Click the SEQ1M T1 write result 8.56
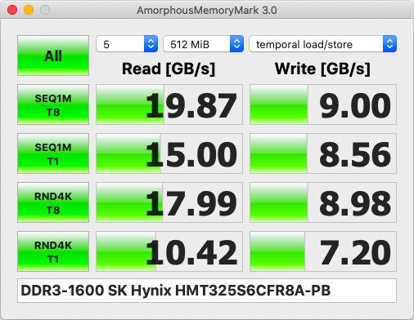The image size is (414, 320). [323, 153]
